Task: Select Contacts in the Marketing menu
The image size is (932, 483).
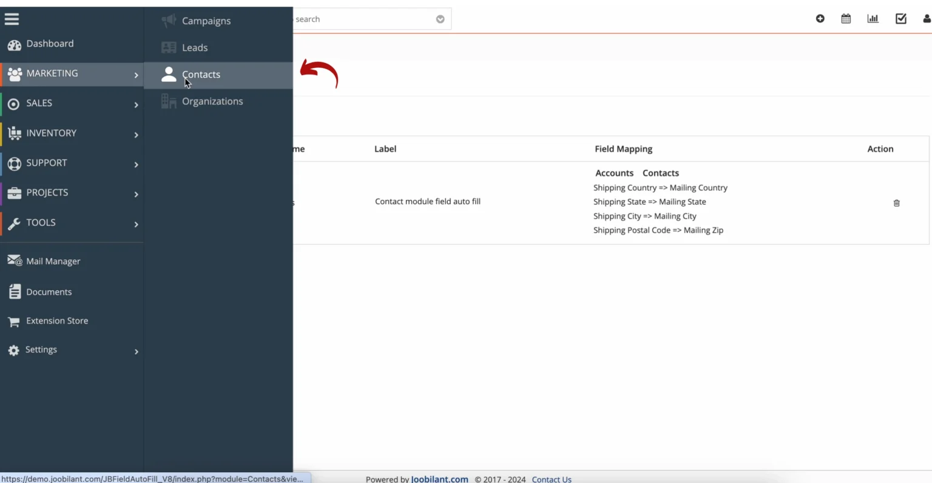Action: [201, 74]
